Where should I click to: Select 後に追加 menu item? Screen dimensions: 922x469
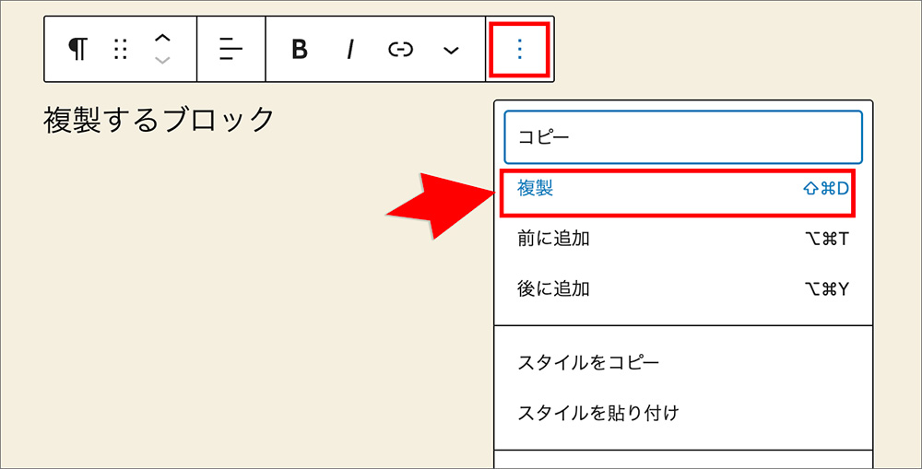click(x=553, y=288)
